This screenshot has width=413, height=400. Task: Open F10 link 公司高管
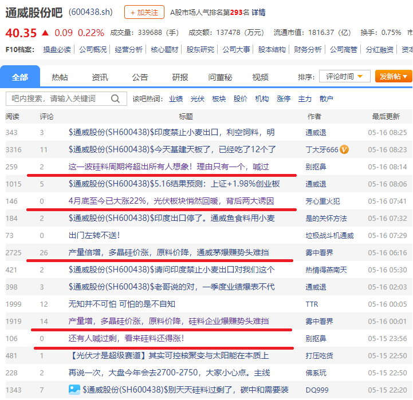pos(344,49)
